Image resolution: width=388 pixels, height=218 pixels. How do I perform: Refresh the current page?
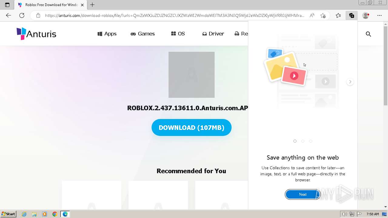click(x=22, y=15)
